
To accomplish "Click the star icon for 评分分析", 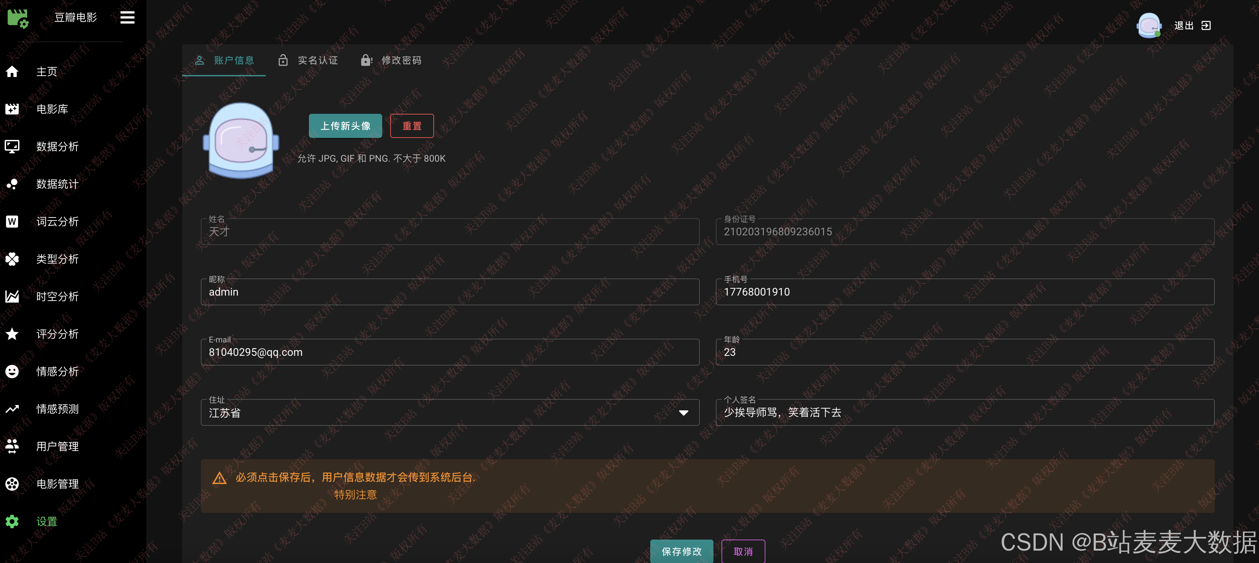I will tap(12, 334).
